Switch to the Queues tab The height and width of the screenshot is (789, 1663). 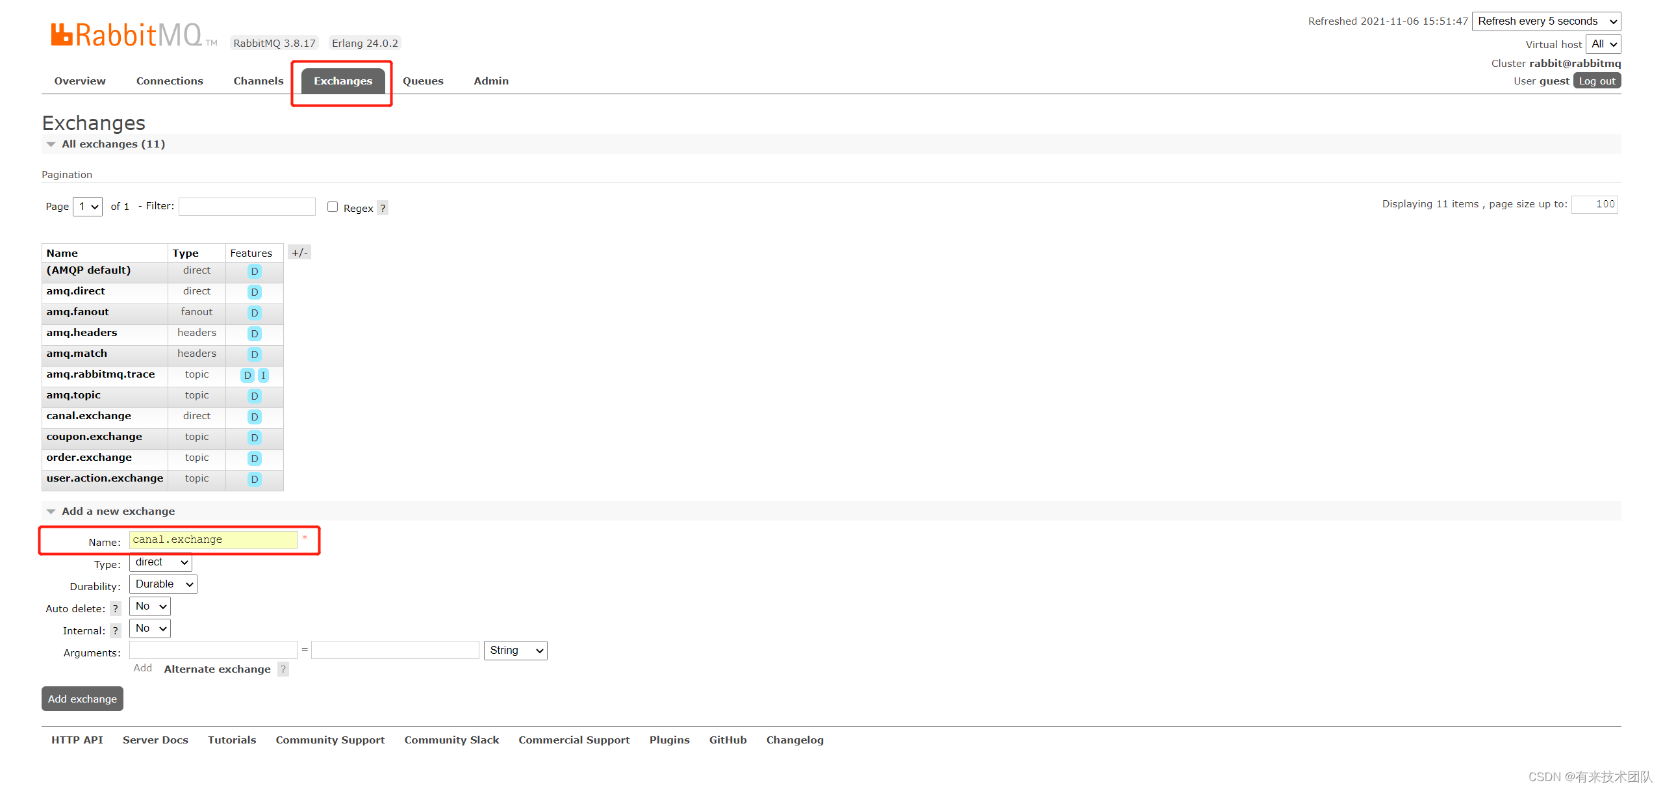[423, 81]
